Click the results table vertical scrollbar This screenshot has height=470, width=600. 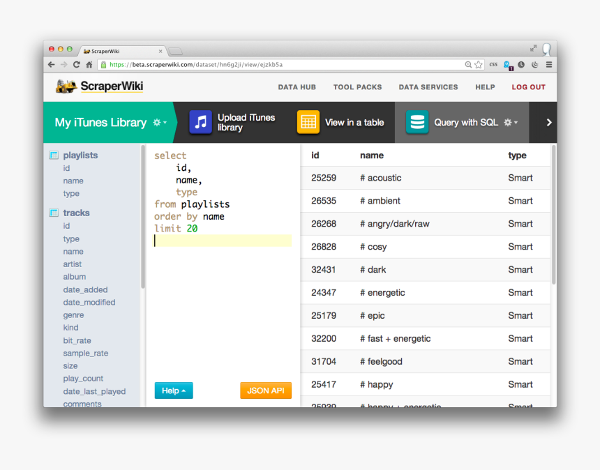(553, 214)
